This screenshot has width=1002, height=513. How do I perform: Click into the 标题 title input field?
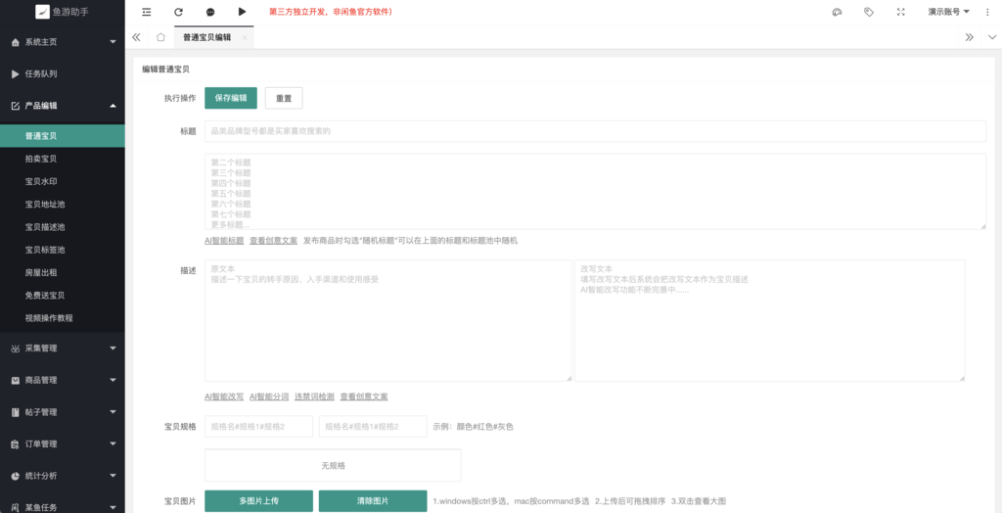[595, 131]
